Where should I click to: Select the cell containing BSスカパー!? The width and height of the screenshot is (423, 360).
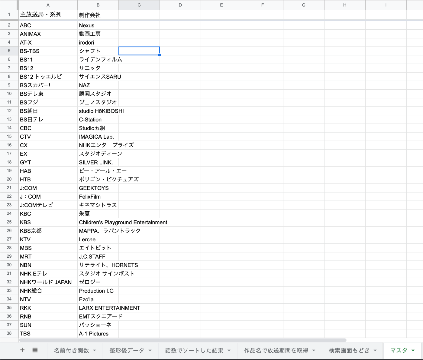pos(48,85)
